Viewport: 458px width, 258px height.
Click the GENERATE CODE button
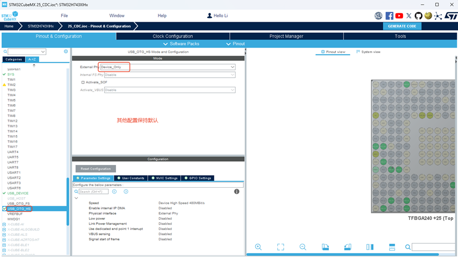tap(402, 26)
